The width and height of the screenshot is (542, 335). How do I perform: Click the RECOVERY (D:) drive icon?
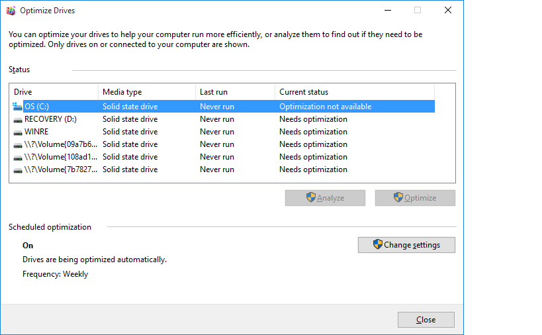18,120
